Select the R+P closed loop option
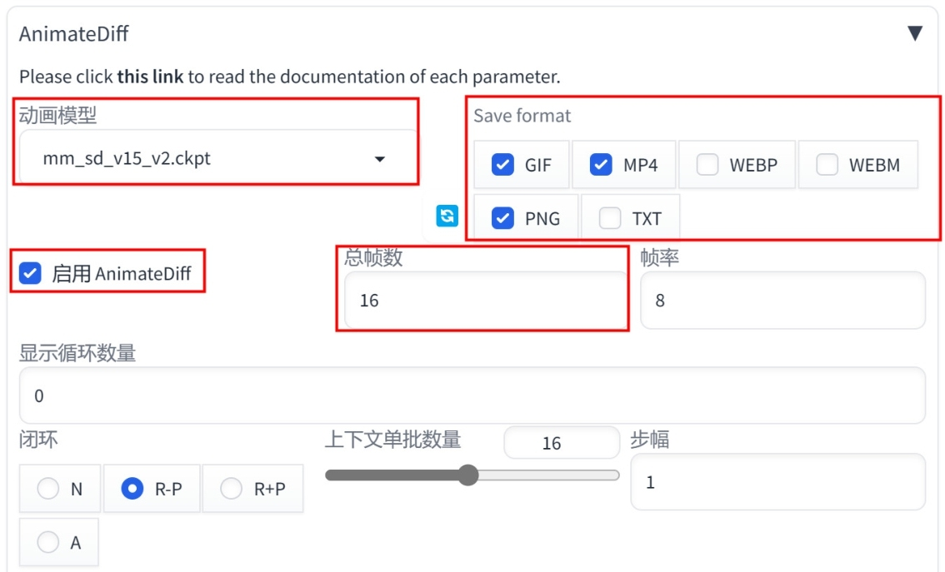 (x=231, y=488)
